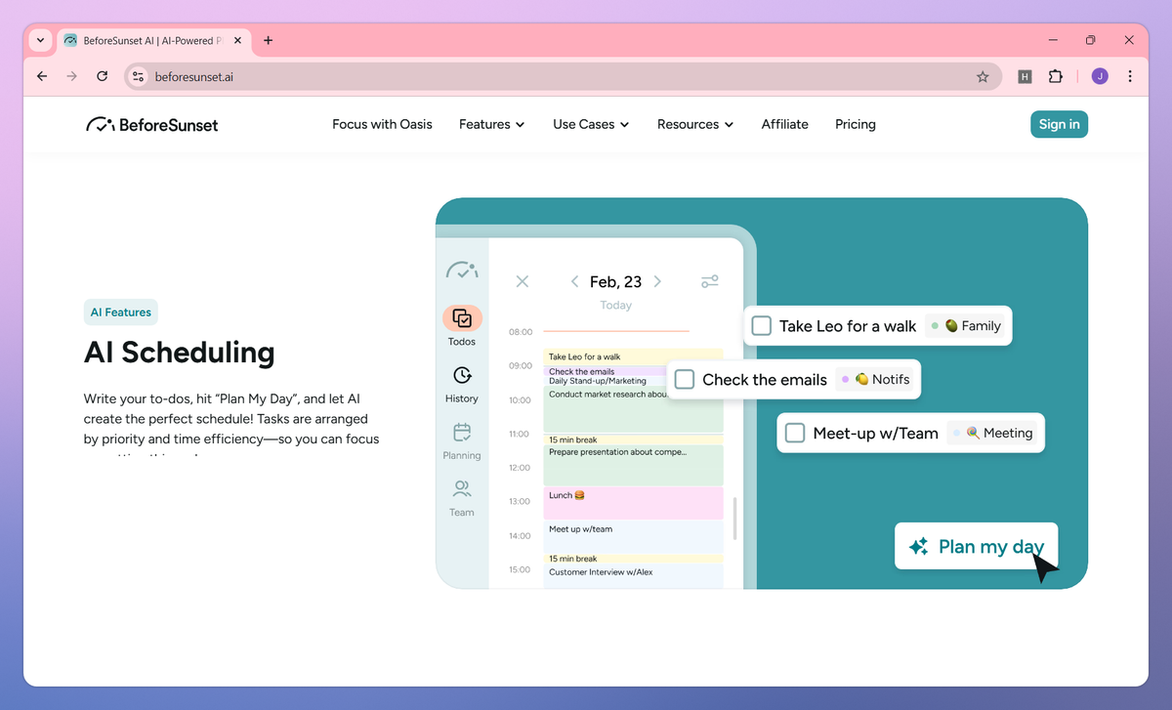The height and width of the screenshot is (710, 1172).
Task: Go to next day arrow
Action: point(657,281)
